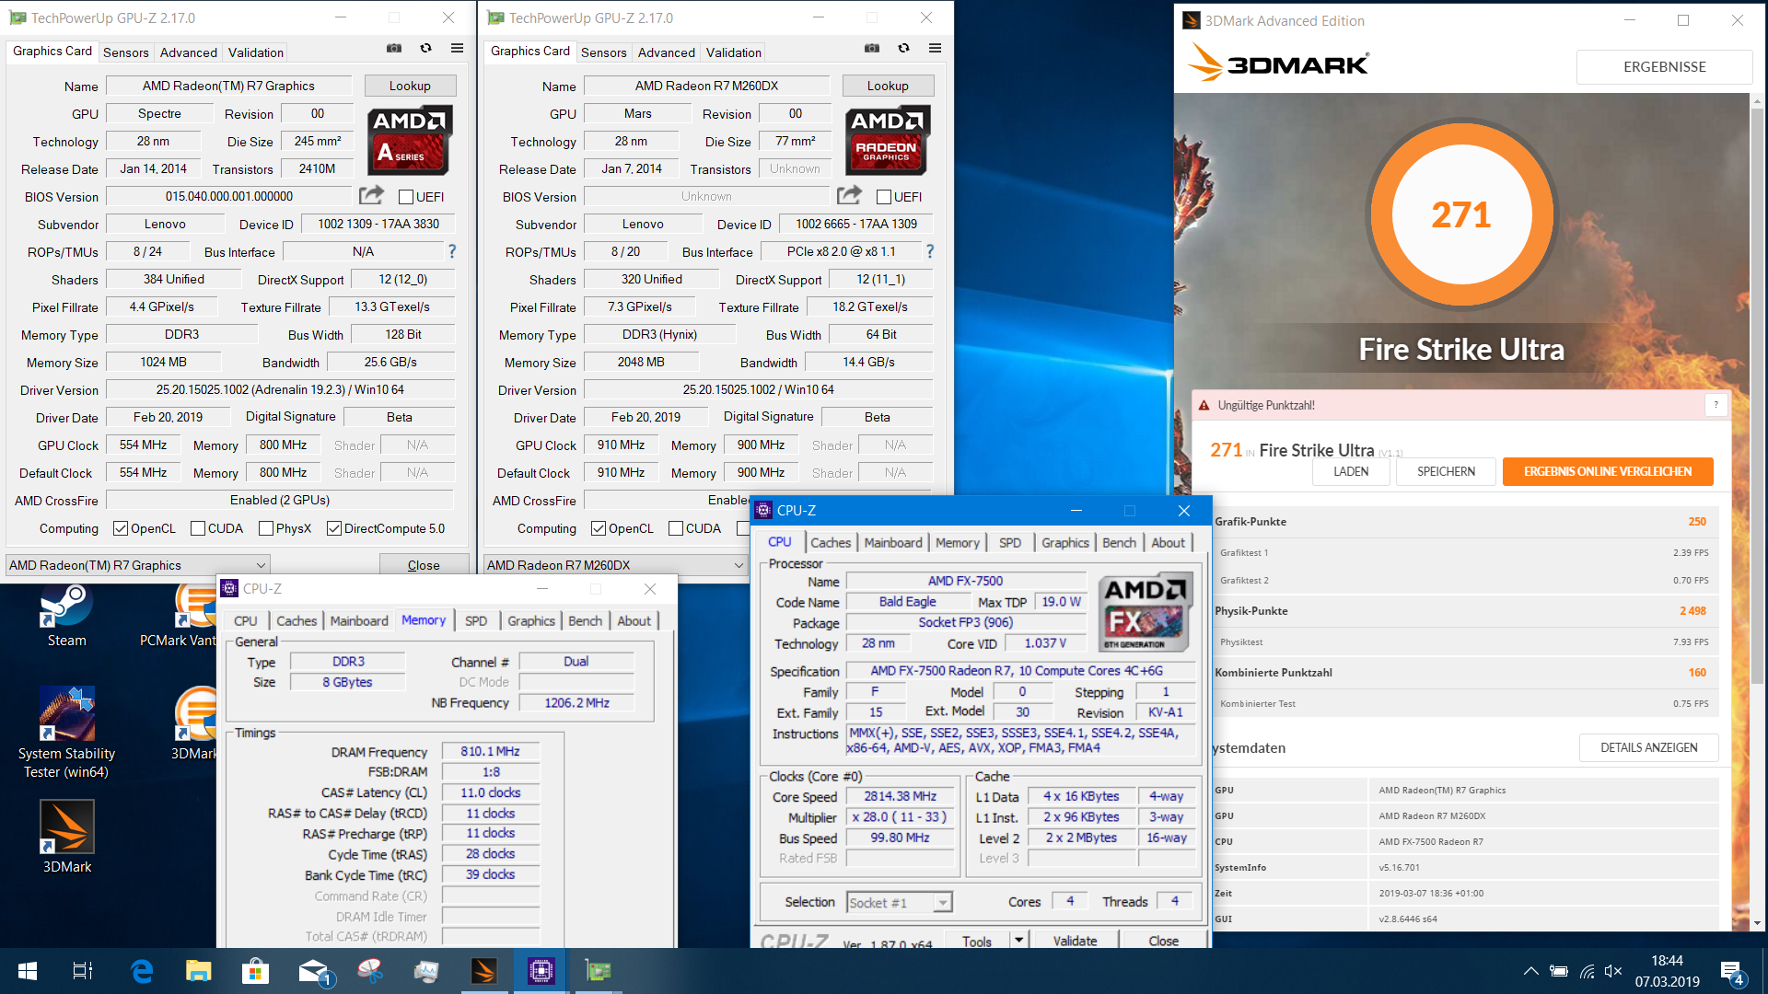1768x994 pixels.
Task: Click refresh icon in right GPU-Z window
Action: click(903, 49)
